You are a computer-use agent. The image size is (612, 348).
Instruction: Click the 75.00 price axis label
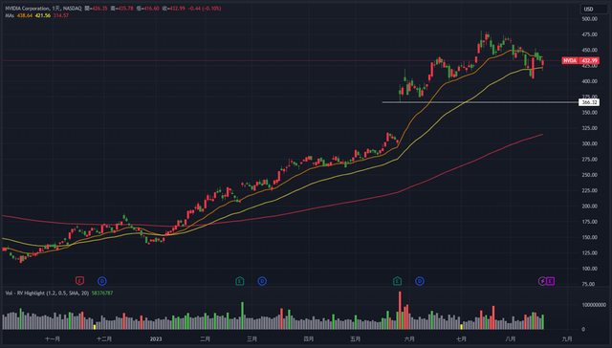click(588, 284)
